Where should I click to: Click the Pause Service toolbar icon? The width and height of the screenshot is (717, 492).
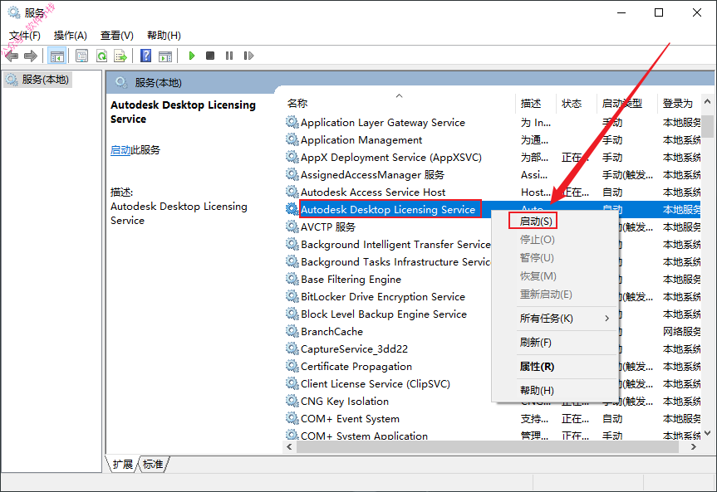point(229,56)
